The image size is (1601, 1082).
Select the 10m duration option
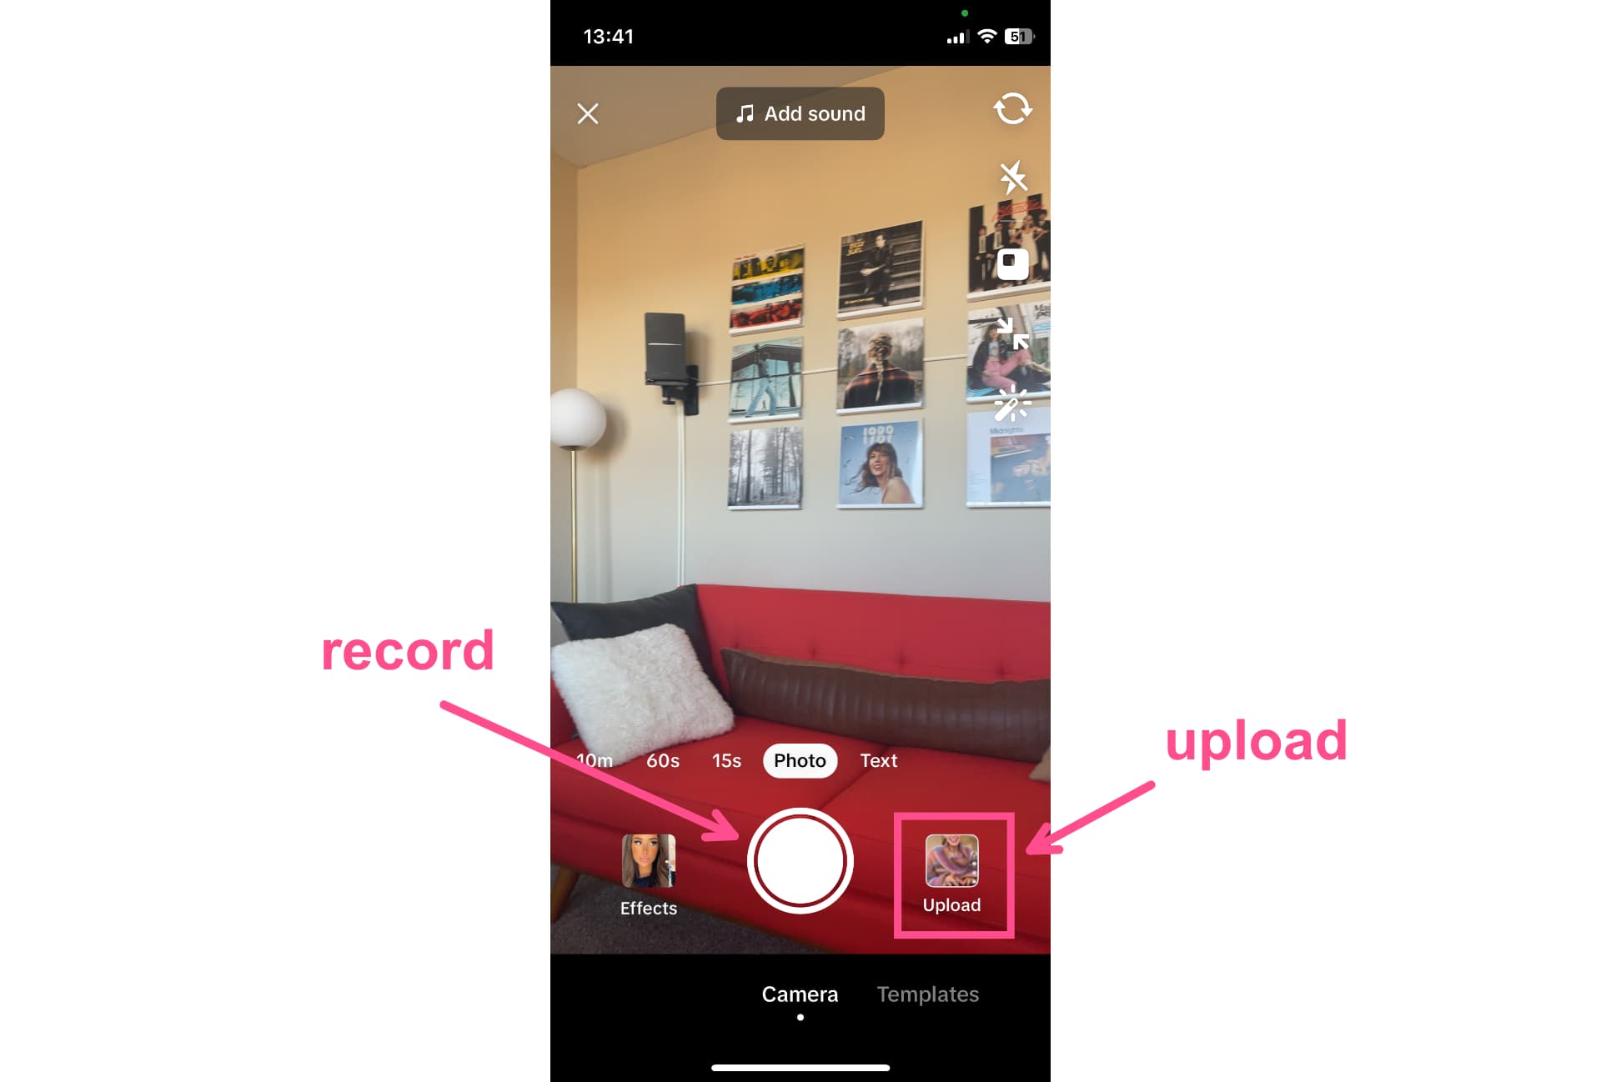click(x=595, y=759)
